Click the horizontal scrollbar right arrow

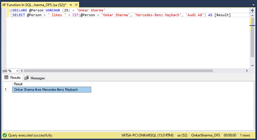(x=247, y=71)
